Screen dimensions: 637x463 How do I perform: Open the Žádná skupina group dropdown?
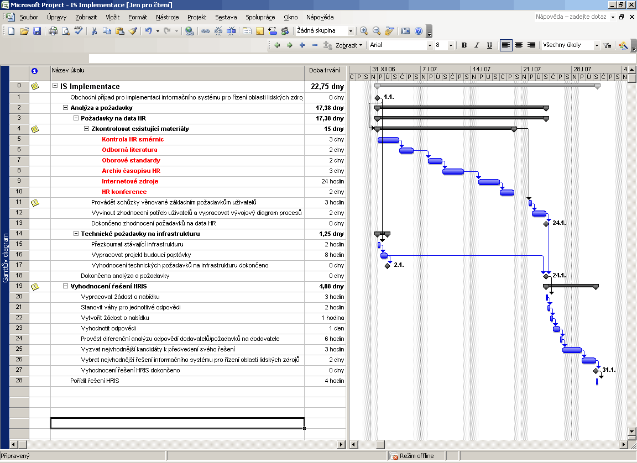tap(351, 31)
